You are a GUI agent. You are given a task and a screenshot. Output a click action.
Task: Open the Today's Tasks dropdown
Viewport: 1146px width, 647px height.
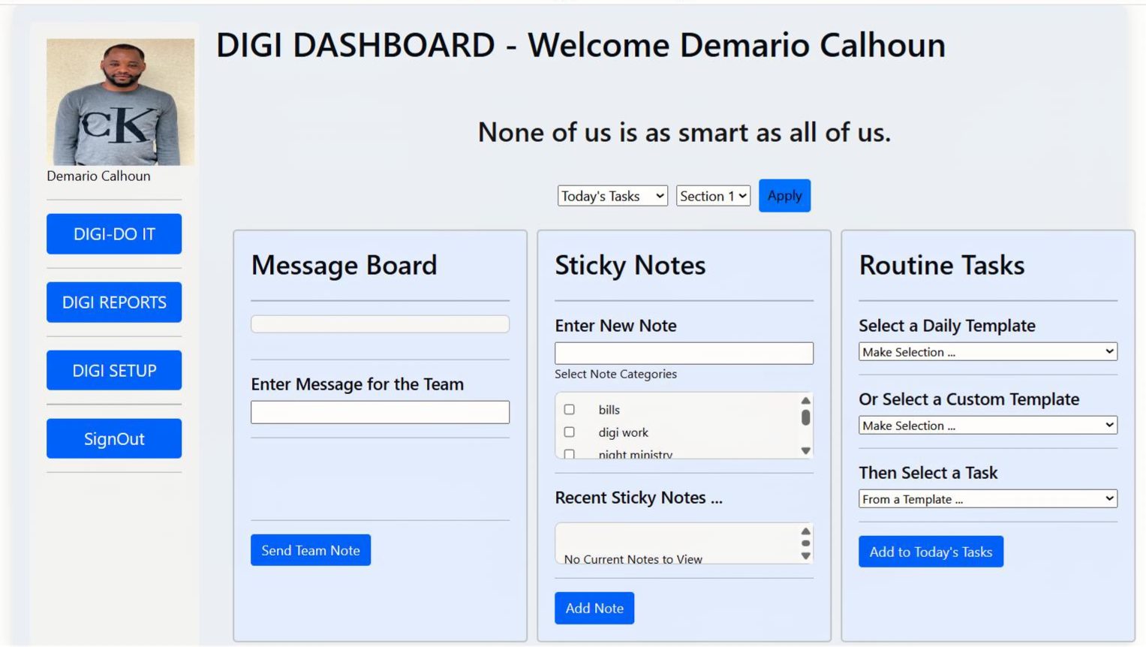point(612,196)
